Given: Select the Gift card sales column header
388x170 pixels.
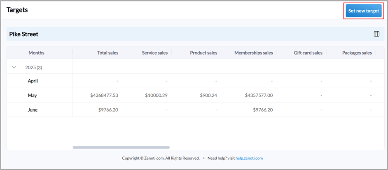Looking at the screenshot, I should pyautogui.click(x=308, y=53).
